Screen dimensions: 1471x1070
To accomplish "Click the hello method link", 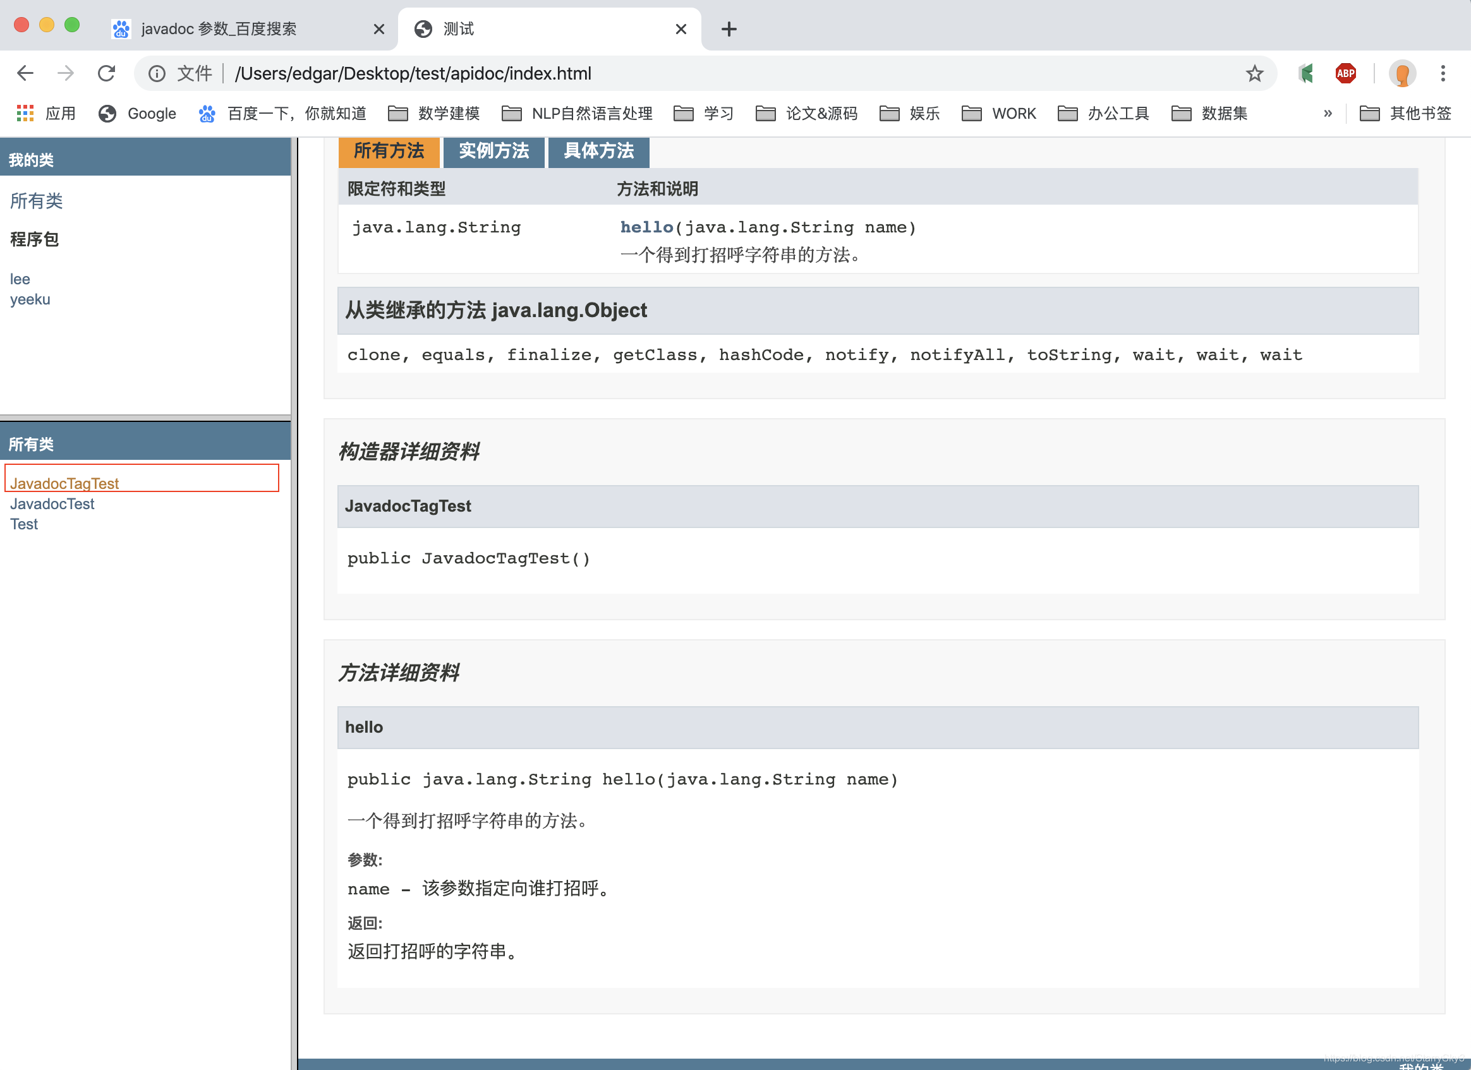I will (x=646, y=227).
